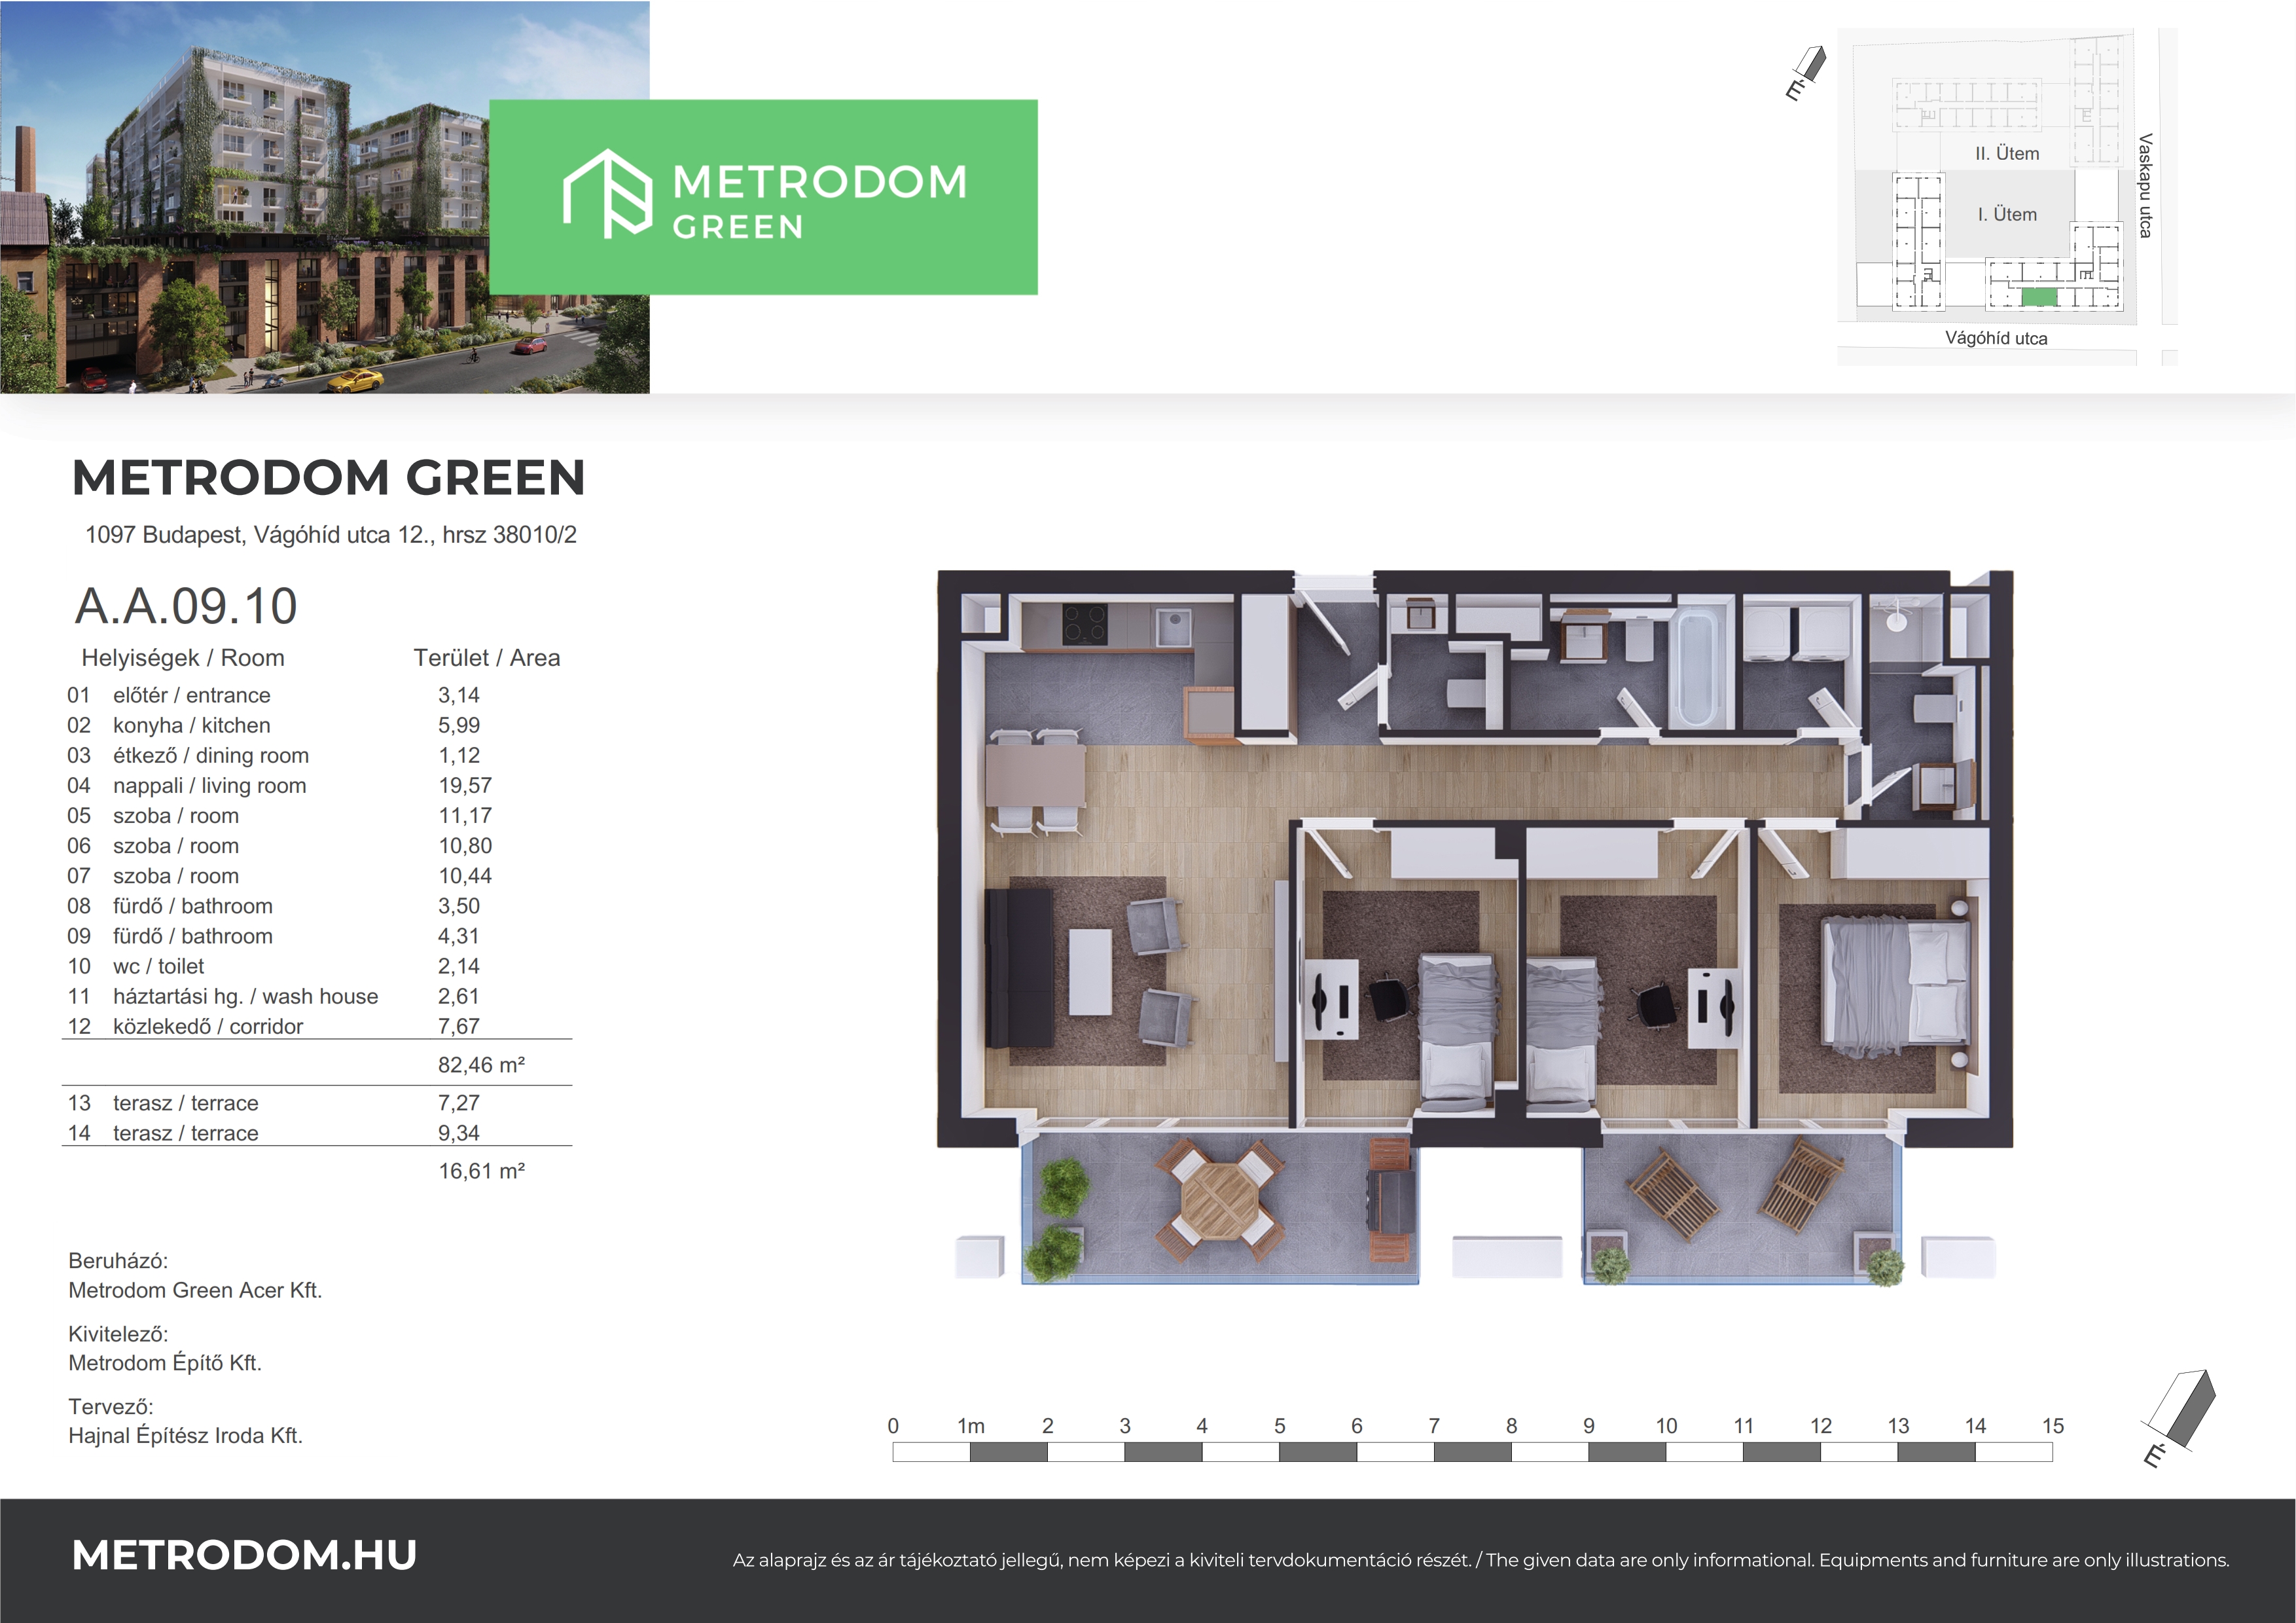Click the barbecue grill on left terrace

[x=1391, y=1200]
